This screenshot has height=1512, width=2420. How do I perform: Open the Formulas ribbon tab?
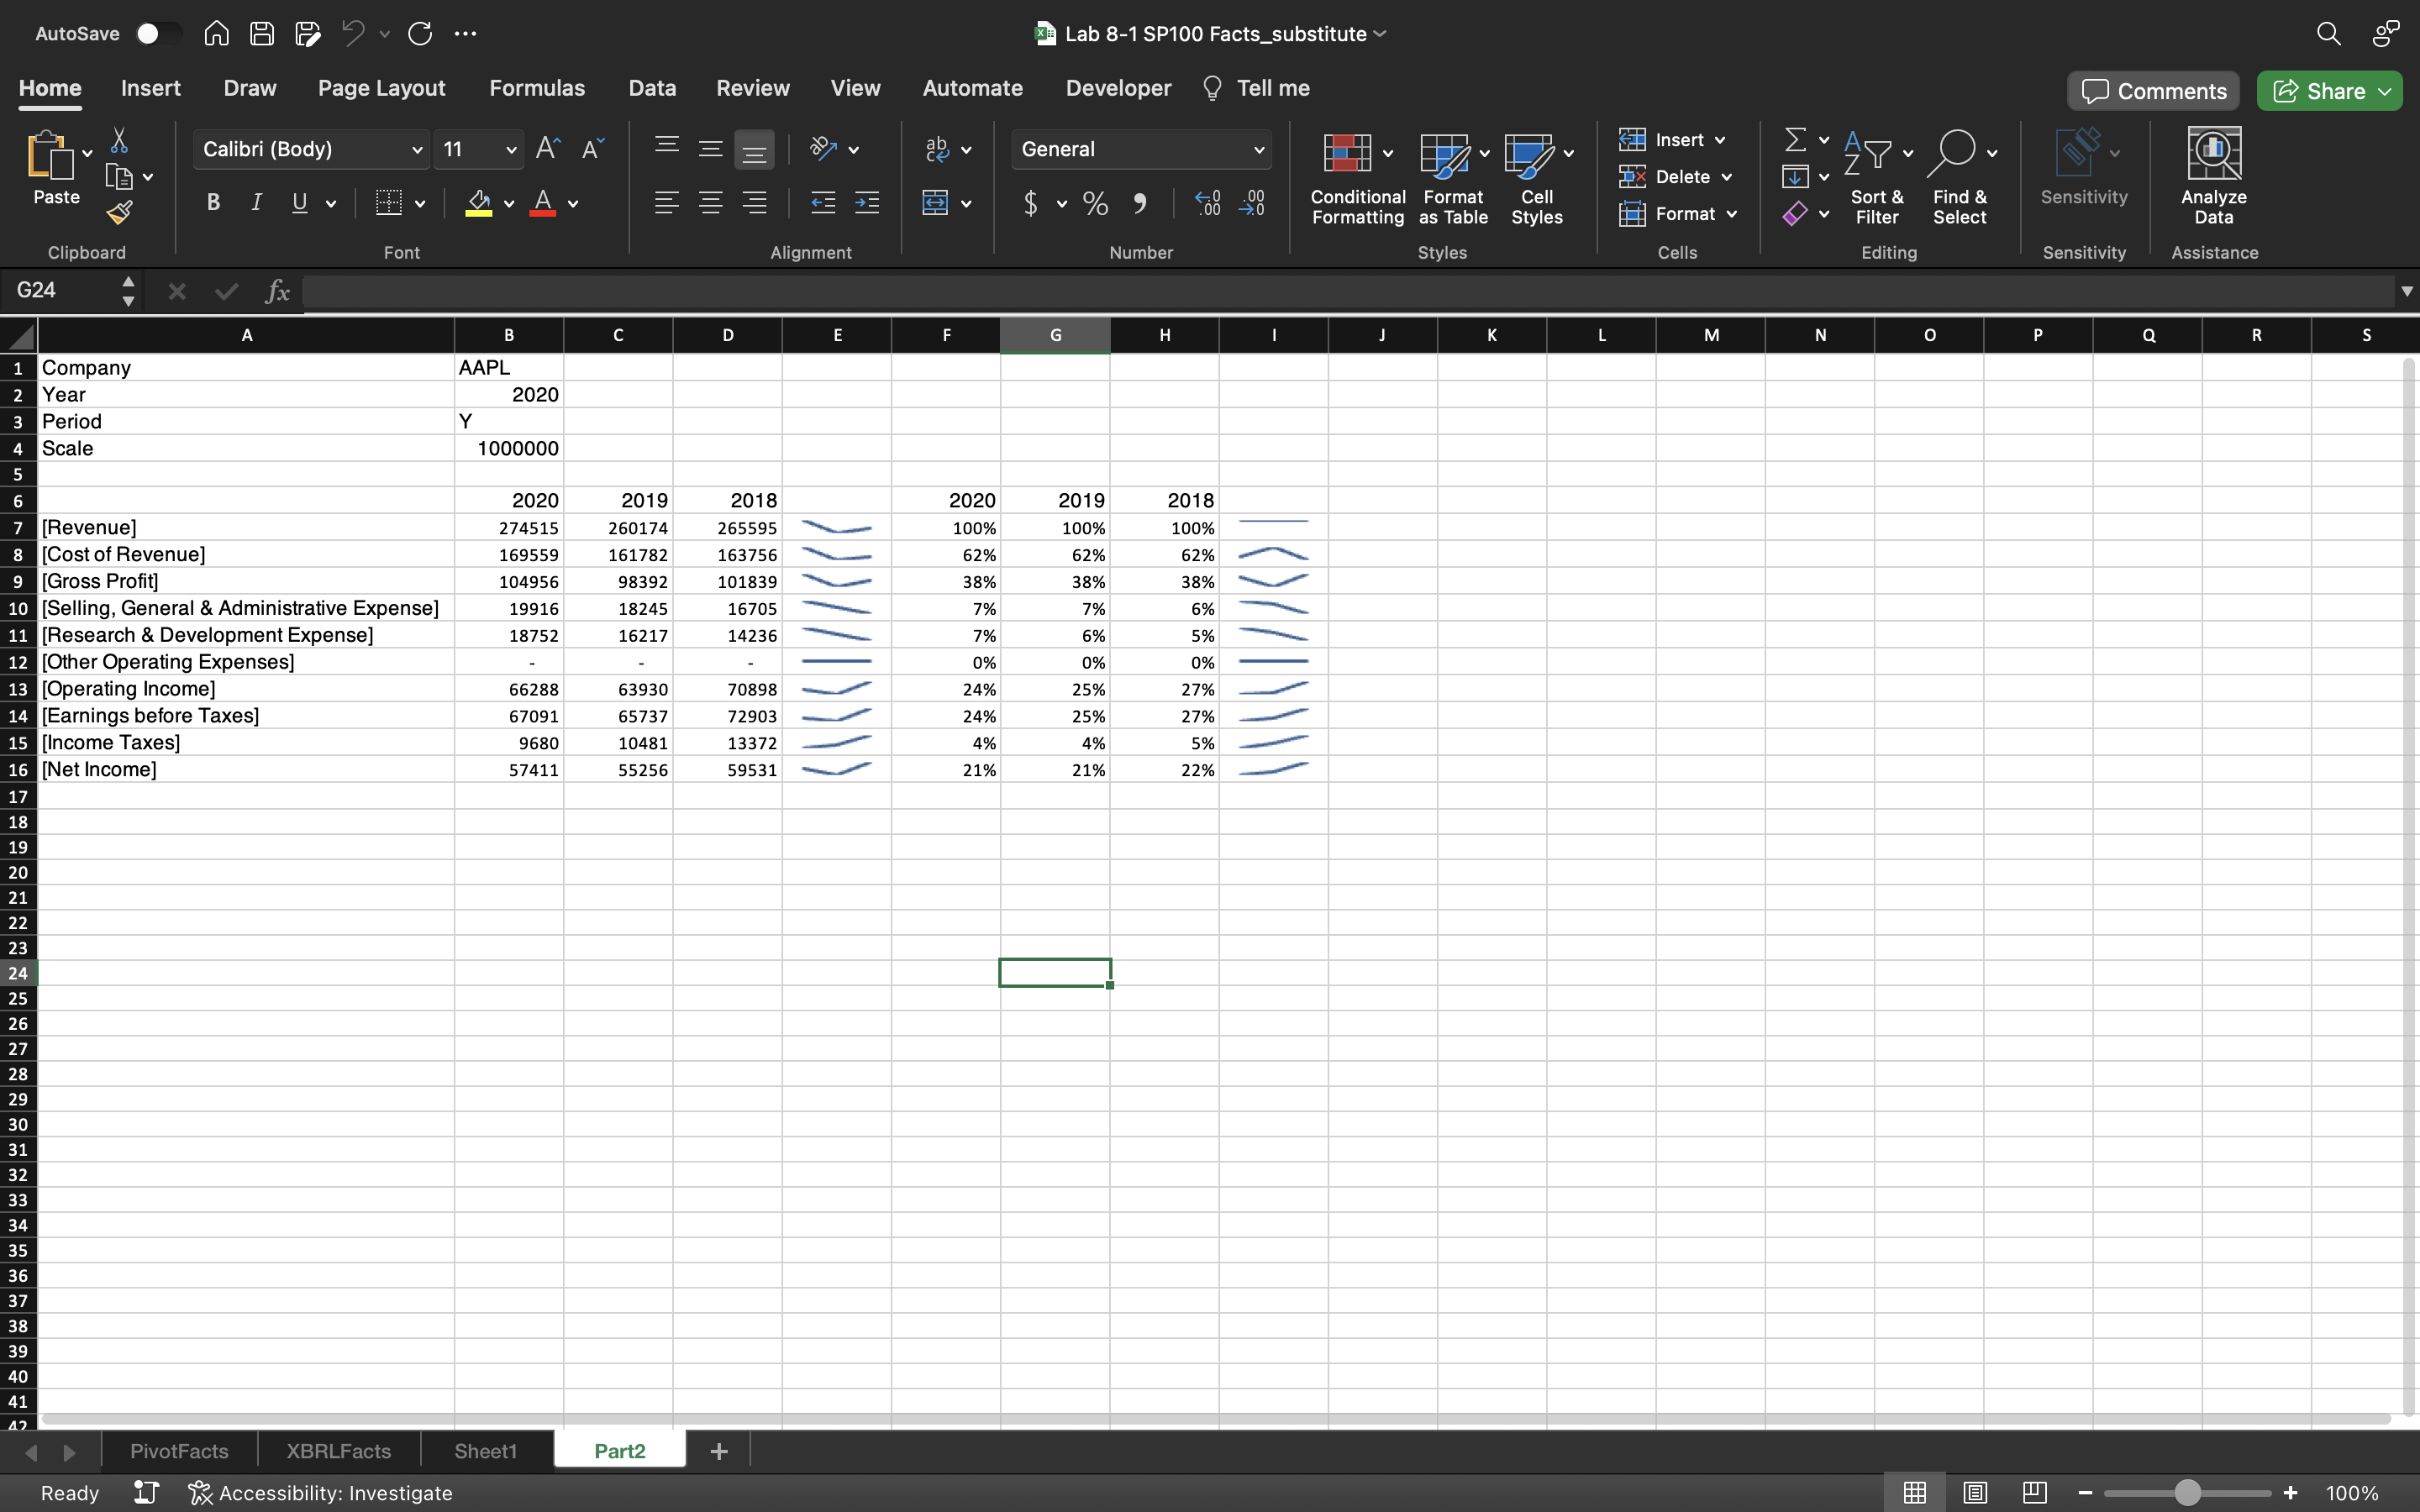537,88
